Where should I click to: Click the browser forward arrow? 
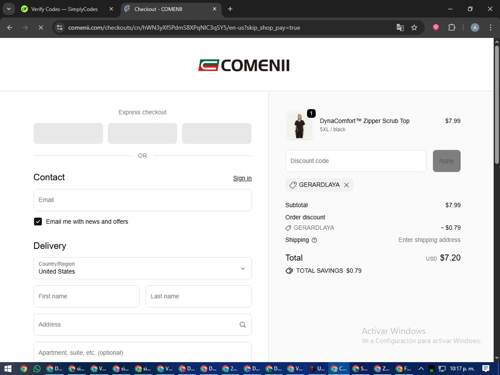click(25, 28)
